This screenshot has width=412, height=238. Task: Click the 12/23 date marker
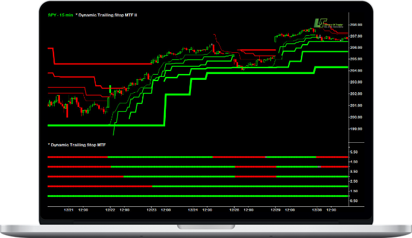tap(151, 210)
